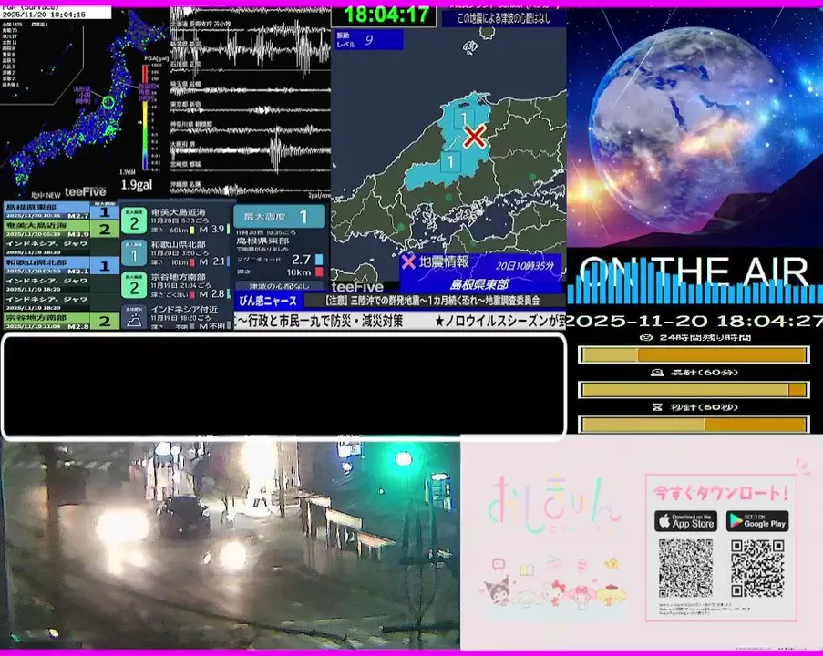The width and height of the screenshot is (823, 656).
Task: Select the 宗谷地方南部 M2.8 row in left list
Action: click(62, 322)
